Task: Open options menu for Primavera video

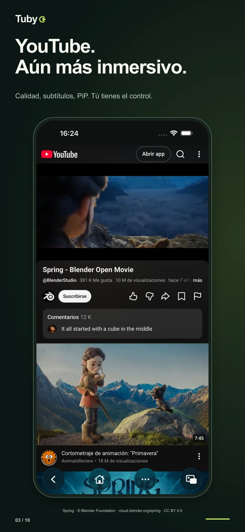Action: point(199,456)
